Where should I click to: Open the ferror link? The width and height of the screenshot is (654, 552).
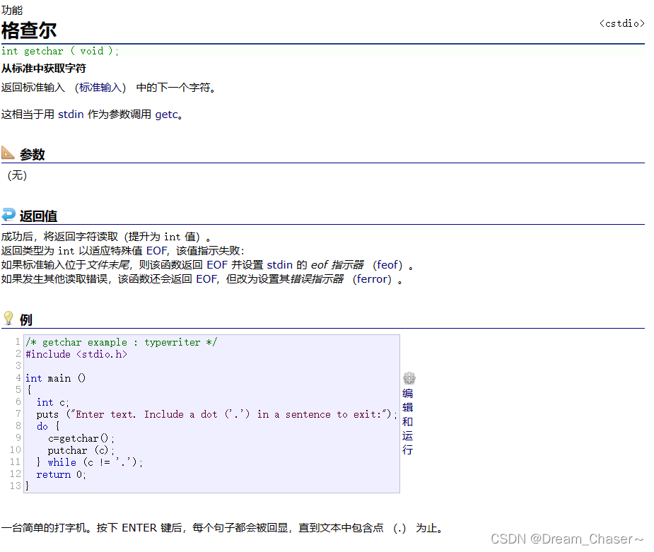372,279
